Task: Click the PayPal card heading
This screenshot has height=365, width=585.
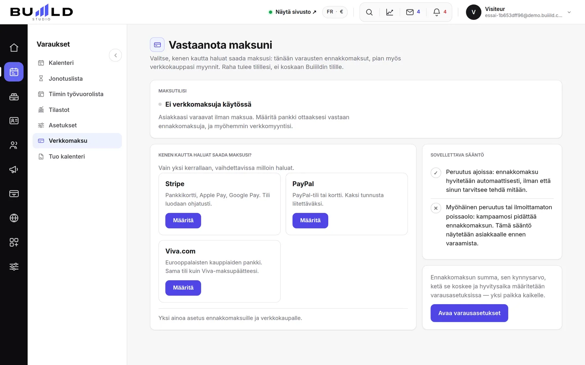Action: 303,184
